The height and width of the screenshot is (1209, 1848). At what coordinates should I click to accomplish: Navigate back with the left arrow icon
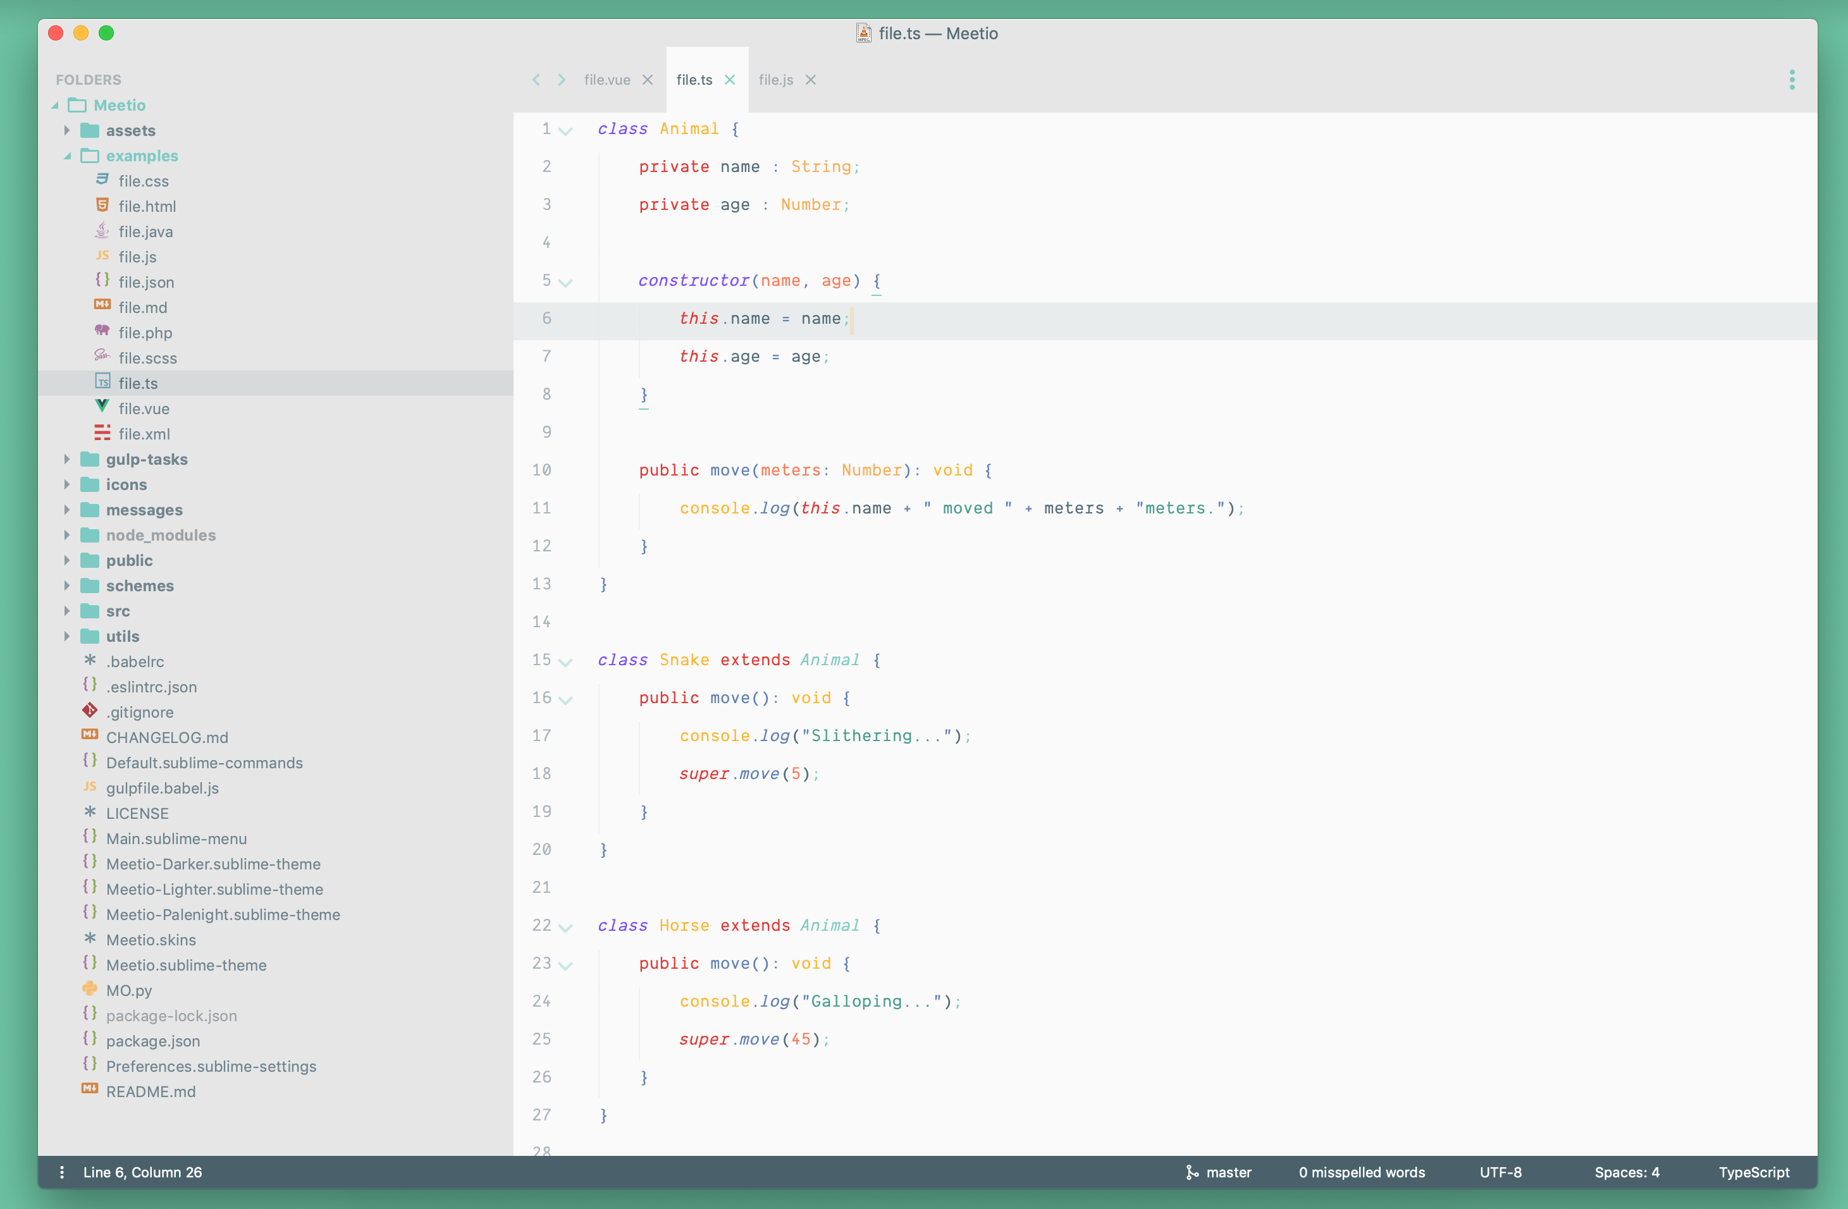pyautogui.click(x=536, y=80)
